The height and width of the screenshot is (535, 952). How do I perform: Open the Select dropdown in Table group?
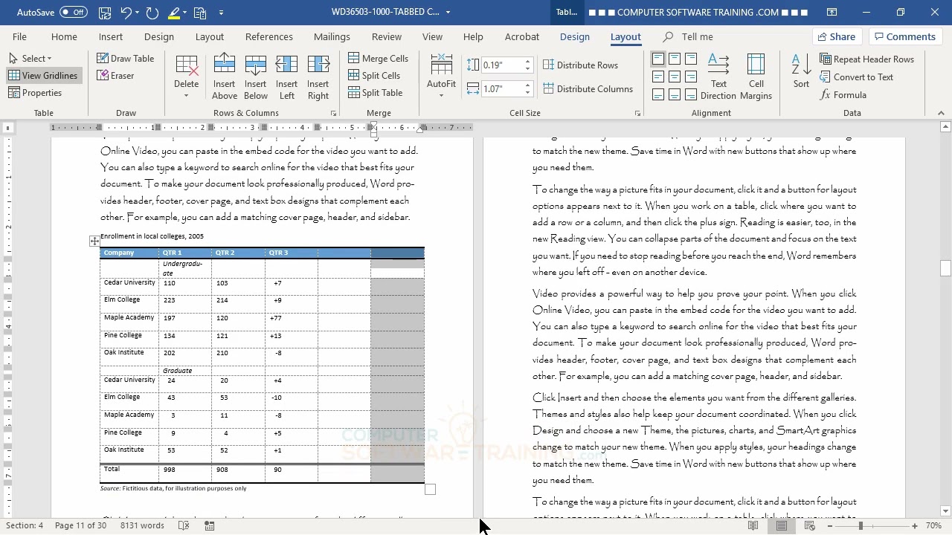coord(30,59)
